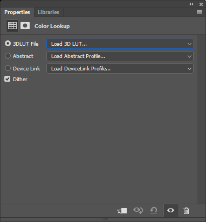Collapse the panel with double-arrow icon
206x222 pixels.
click(191, 4)
